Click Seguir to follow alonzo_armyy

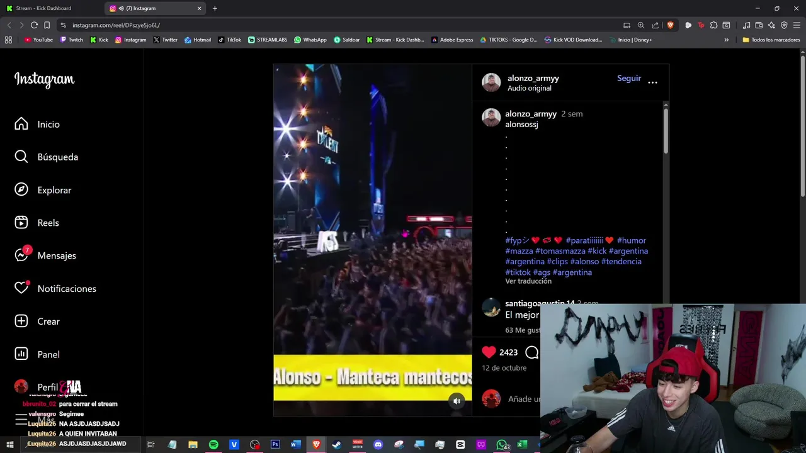(x=629, y=78)
